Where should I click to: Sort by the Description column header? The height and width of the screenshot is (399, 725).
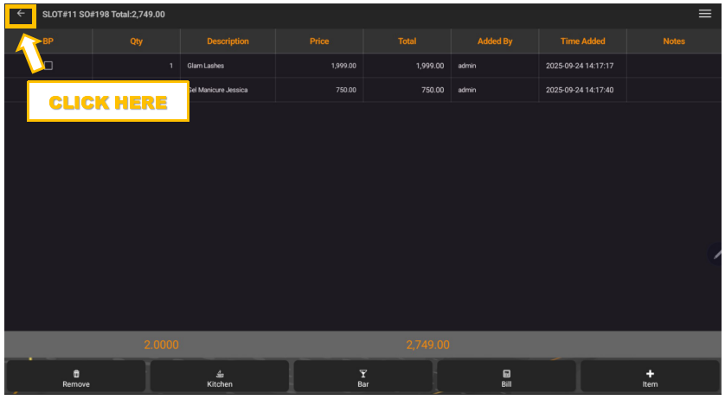pyautogui.click(x=228, y=41)
